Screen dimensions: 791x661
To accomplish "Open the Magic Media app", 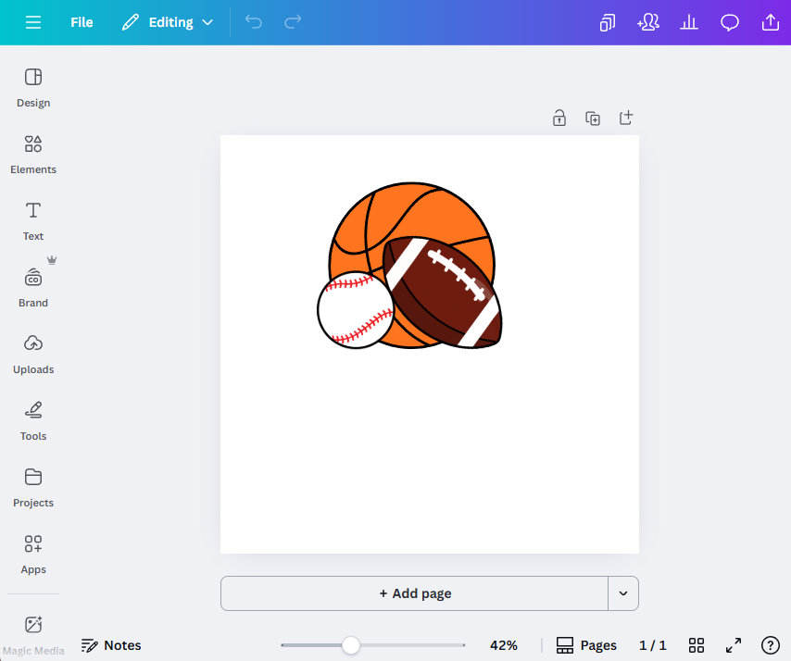I will coord(33,634).
